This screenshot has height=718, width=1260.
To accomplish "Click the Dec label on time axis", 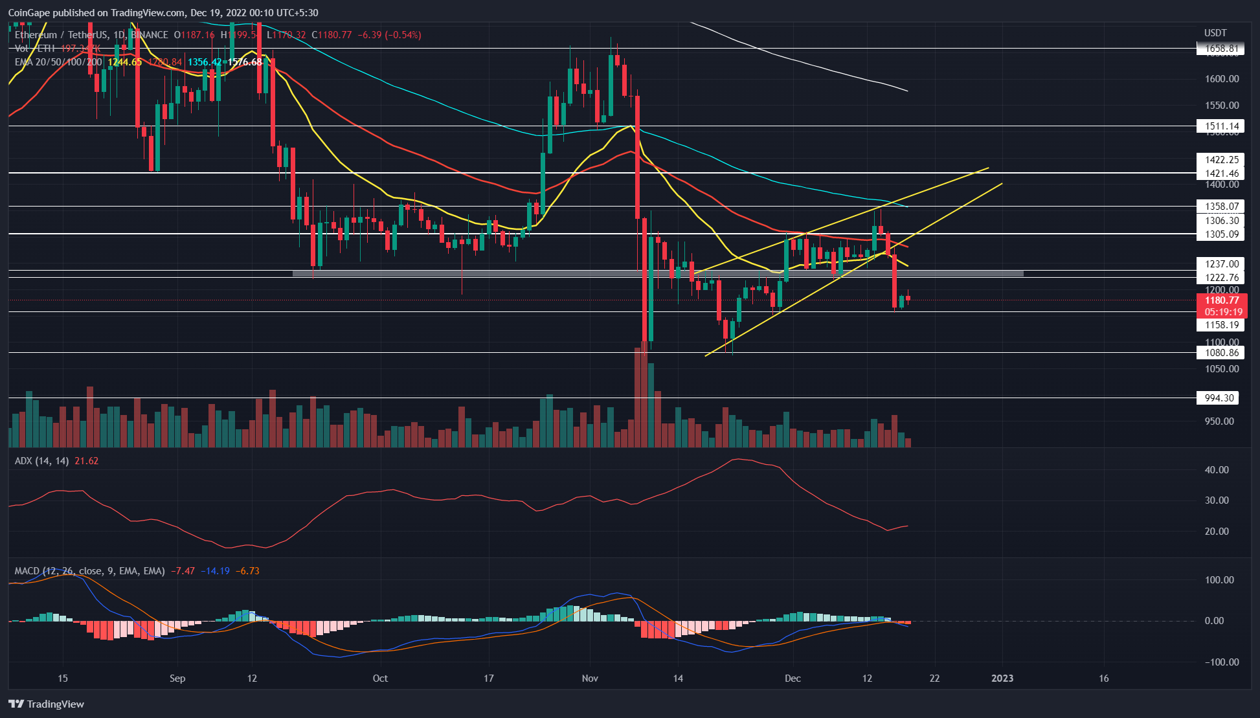I will pos(793,679).
